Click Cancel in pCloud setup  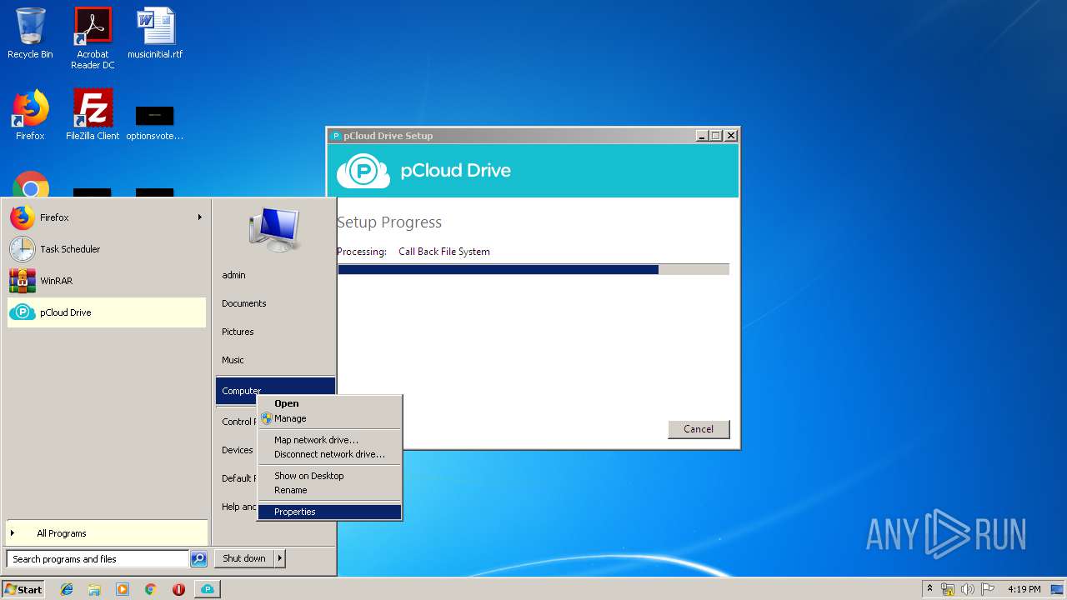point(699,429)
